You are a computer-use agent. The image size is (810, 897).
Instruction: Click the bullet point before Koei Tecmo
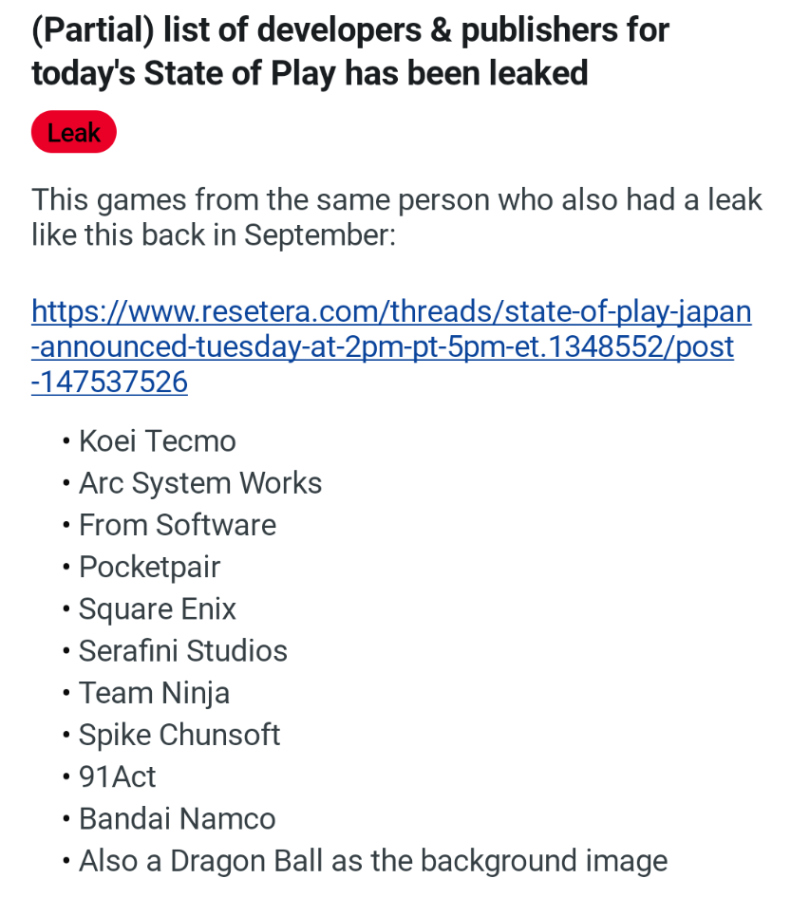pos(66,441)
